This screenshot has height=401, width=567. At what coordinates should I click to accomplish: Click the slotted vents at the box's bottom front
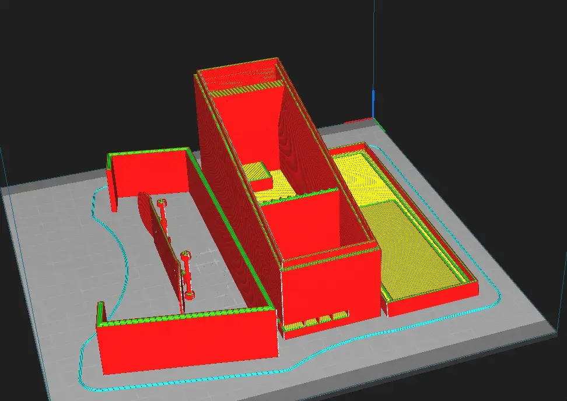316,320
